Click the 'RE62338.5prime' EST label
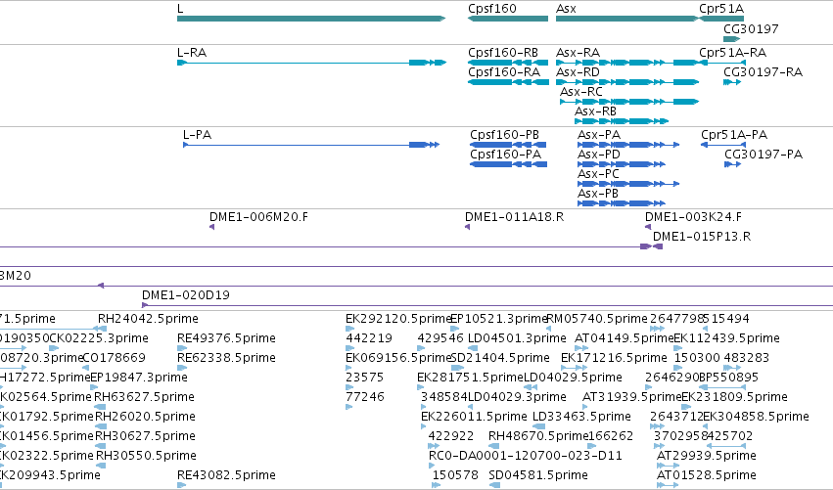833x490 pixels. [x=226, y=358]
